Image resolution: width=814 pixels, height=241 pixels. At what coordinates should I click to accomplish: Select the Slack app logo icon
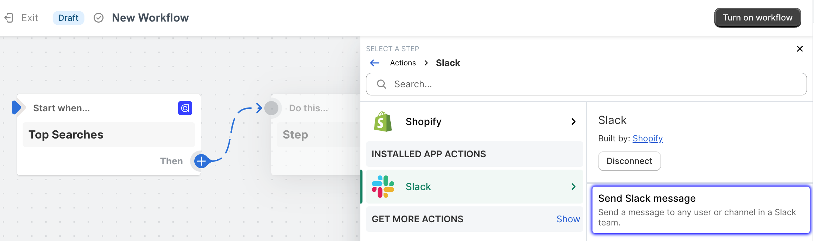click(383, 186)
